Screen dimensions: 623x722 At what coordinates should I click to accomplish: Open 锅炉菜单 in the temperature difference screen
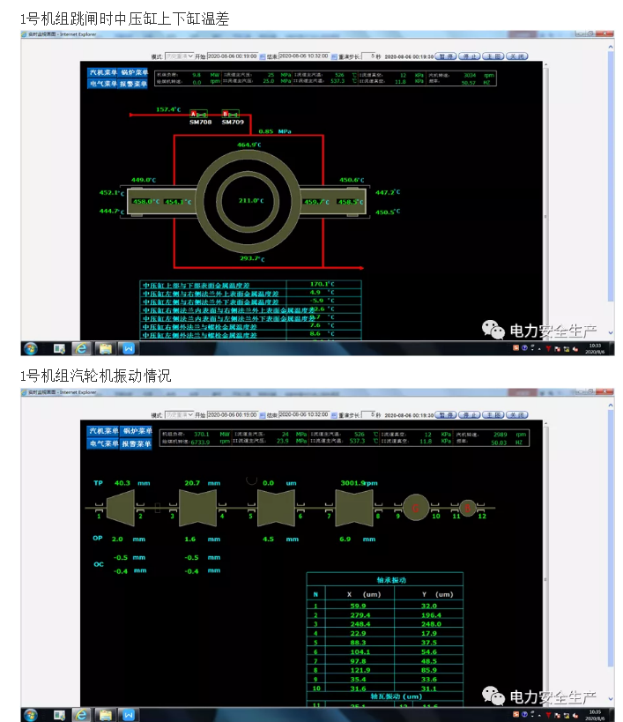pyautogui.click(x=135, y=72)
